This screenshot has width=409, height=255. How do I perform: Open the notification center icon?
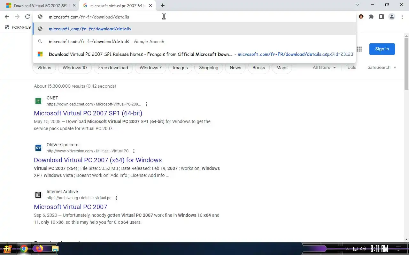click(x=398, y=249)
